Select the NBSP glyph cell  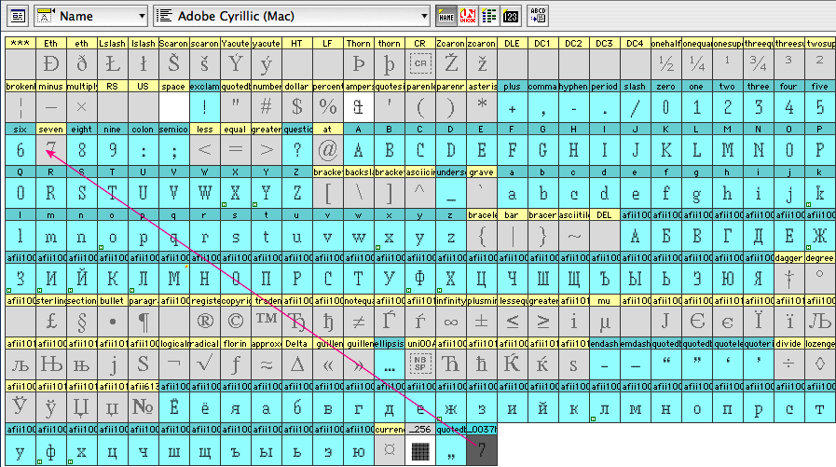419,364
